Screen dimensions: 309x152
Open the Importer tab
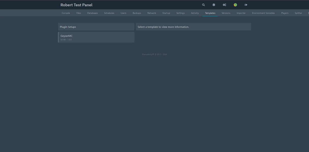241,13
